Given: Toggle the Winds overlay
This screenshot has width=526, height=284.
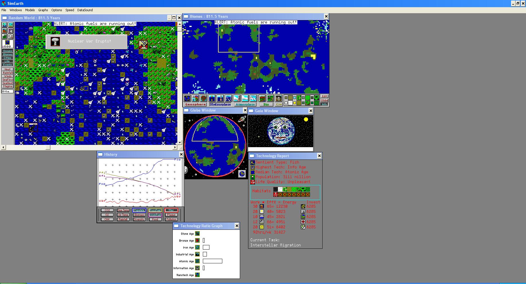Looking at the screenshot, I should pos(8,76).
